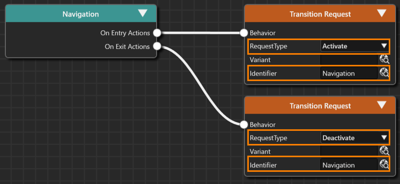This screenshot has height=184, width=400.
Task: Click the On Exit Actions output pin
Action: click(x=157, y=46)
